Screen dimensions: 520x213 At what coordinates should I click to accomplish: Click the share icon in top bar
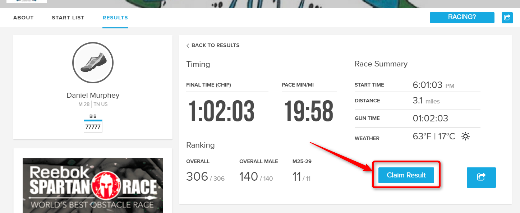click(x=507, y=18)
